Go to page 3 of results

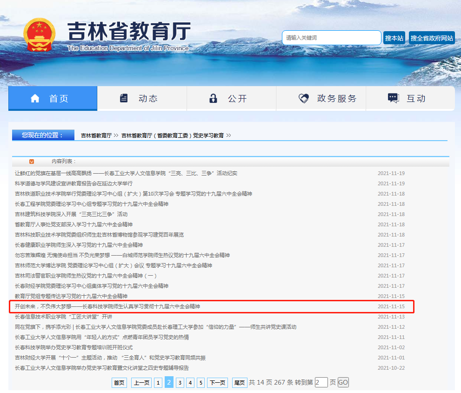click(x=180, y=383)
